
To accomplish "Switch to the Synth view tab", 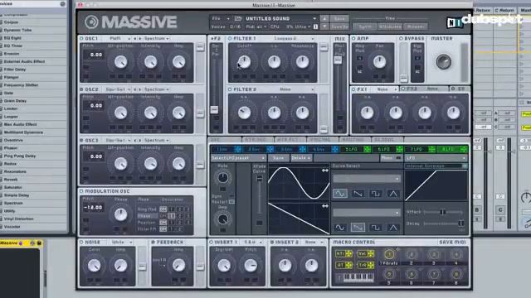I will (365, 26).
